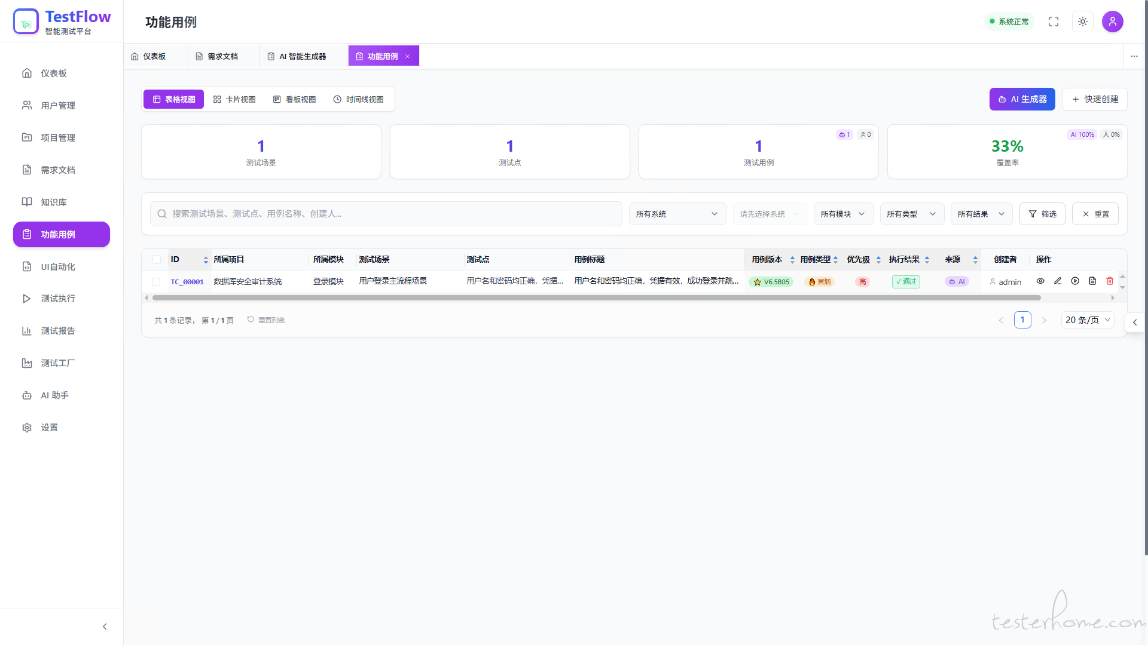
Task: Expand the 所有系统 dropdown
Action: pos(677,214)
